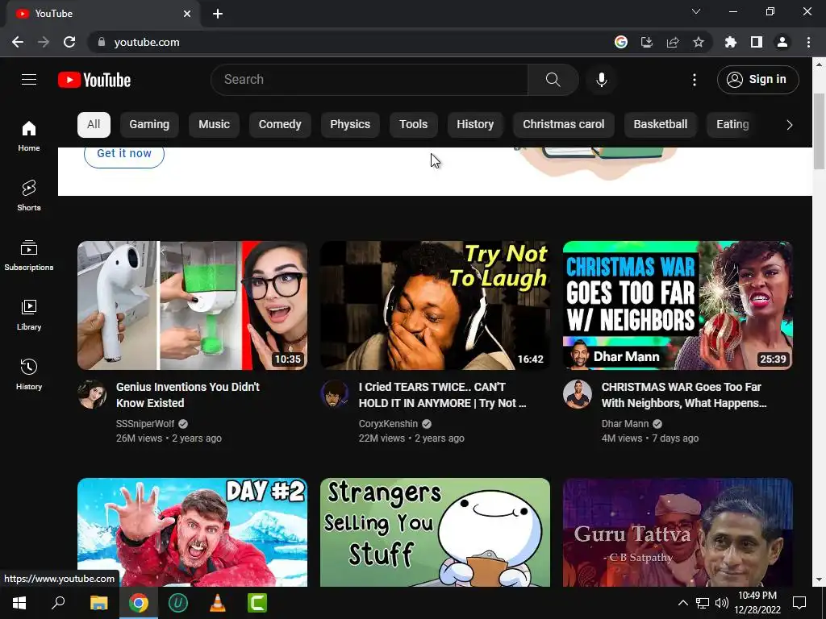The width and height of the screenshot is (826, 619).
Task: Click the Sign in button
Action: pyautogui.click(x=757, y=80)
